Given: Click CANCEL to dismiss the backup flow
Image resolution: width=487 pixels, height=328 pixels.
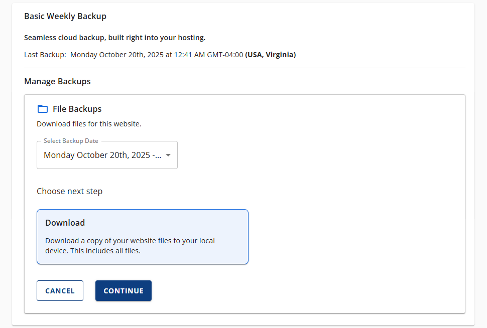Looking at the screenshot, I should (60, 290).
